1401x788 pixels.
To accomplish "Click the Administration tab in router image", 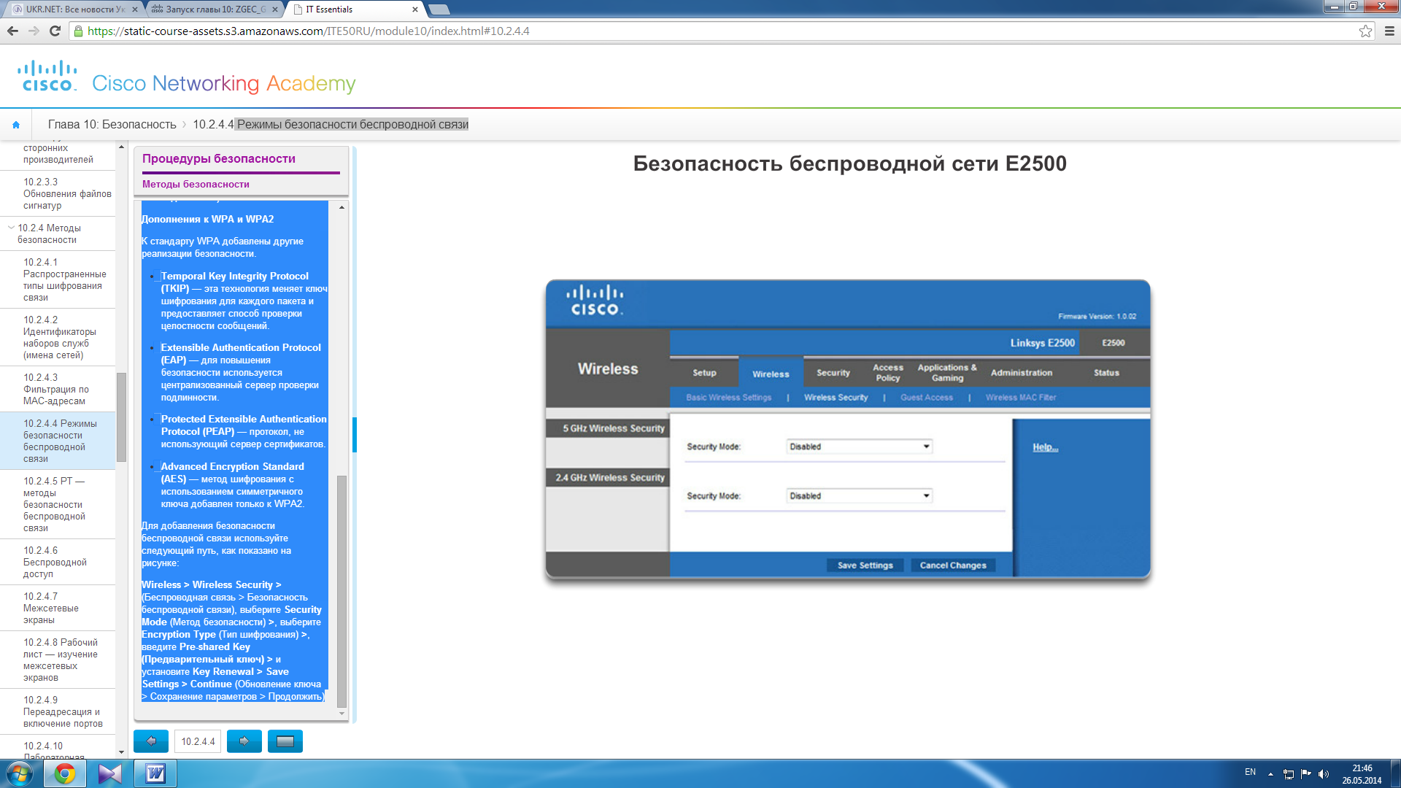I will [x=1021, y=373].
